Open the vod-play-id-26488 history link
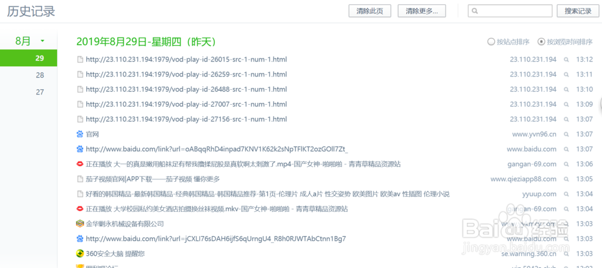The height and width of the screenshot is (268, 602). 186,90
